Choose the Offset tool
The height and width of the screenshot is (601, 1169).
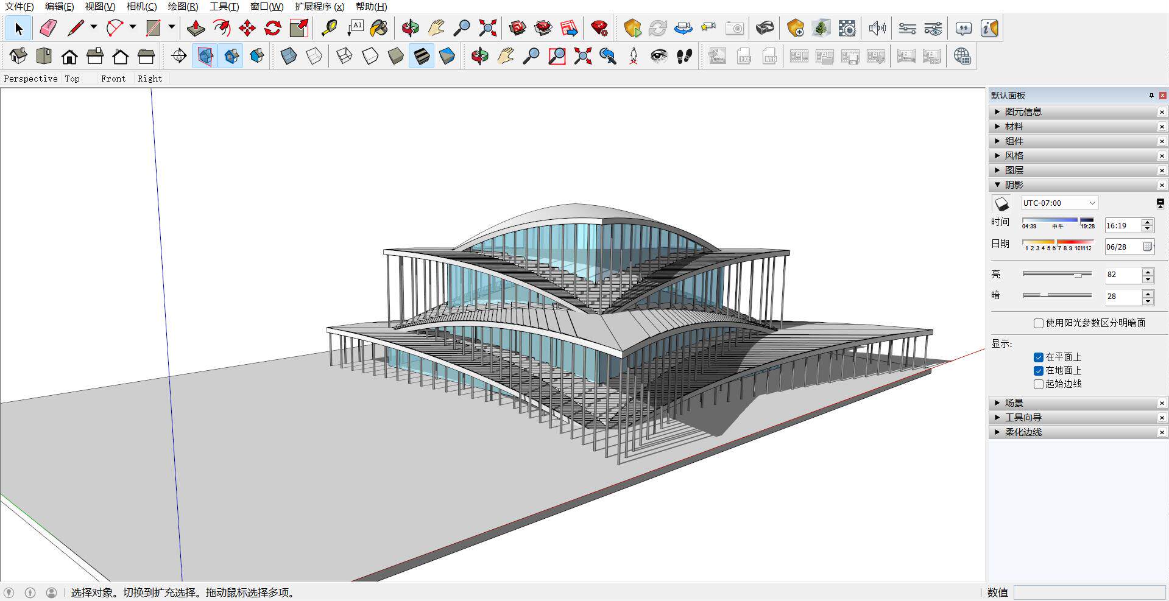click(222, 28)
